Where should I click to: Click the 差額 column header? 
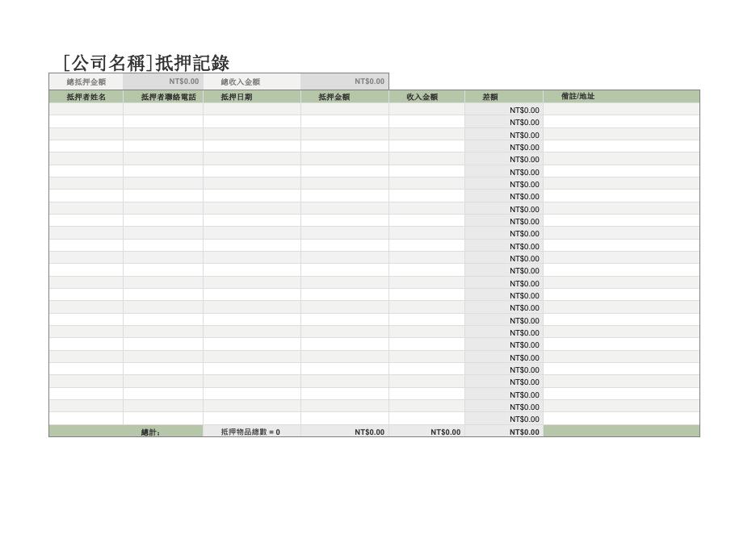click(504, 97)
